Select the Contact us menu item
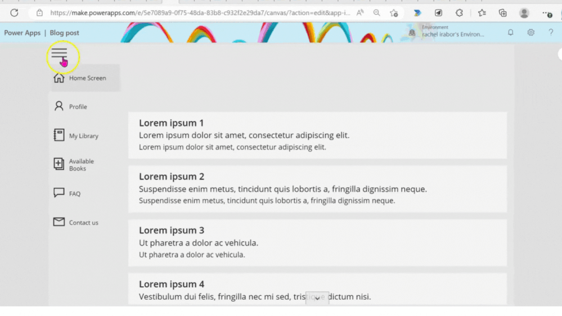This screenshot has width=562, height=316. (x=86, y=222)
